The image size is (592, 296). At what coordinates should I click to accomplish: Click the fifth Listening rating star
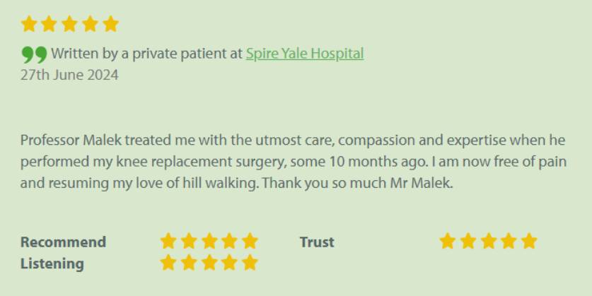click(250, 264)
